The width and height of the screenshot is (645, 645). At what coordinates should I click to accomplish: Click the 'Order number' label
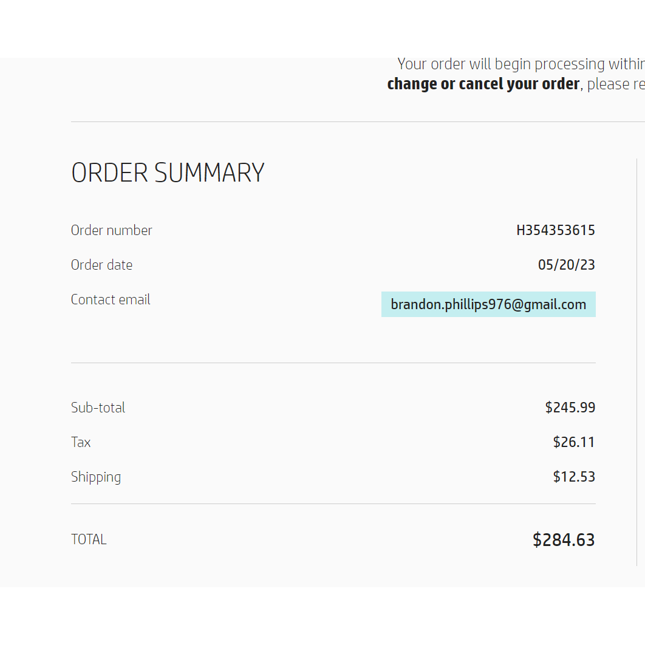pos(112,230)
